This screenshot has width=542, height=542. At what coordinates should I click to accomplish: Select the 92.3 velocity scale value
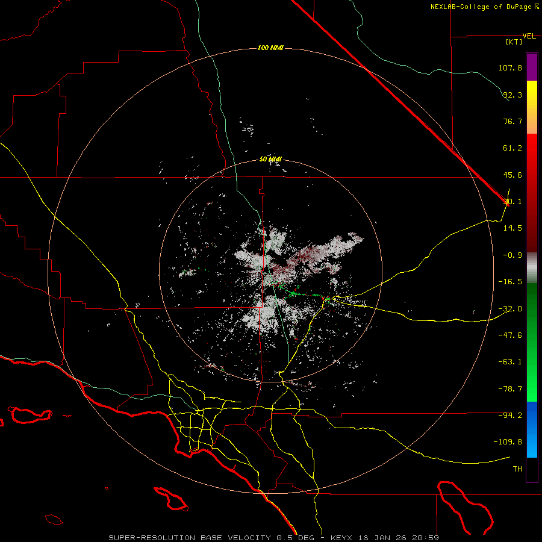point(512,95)
